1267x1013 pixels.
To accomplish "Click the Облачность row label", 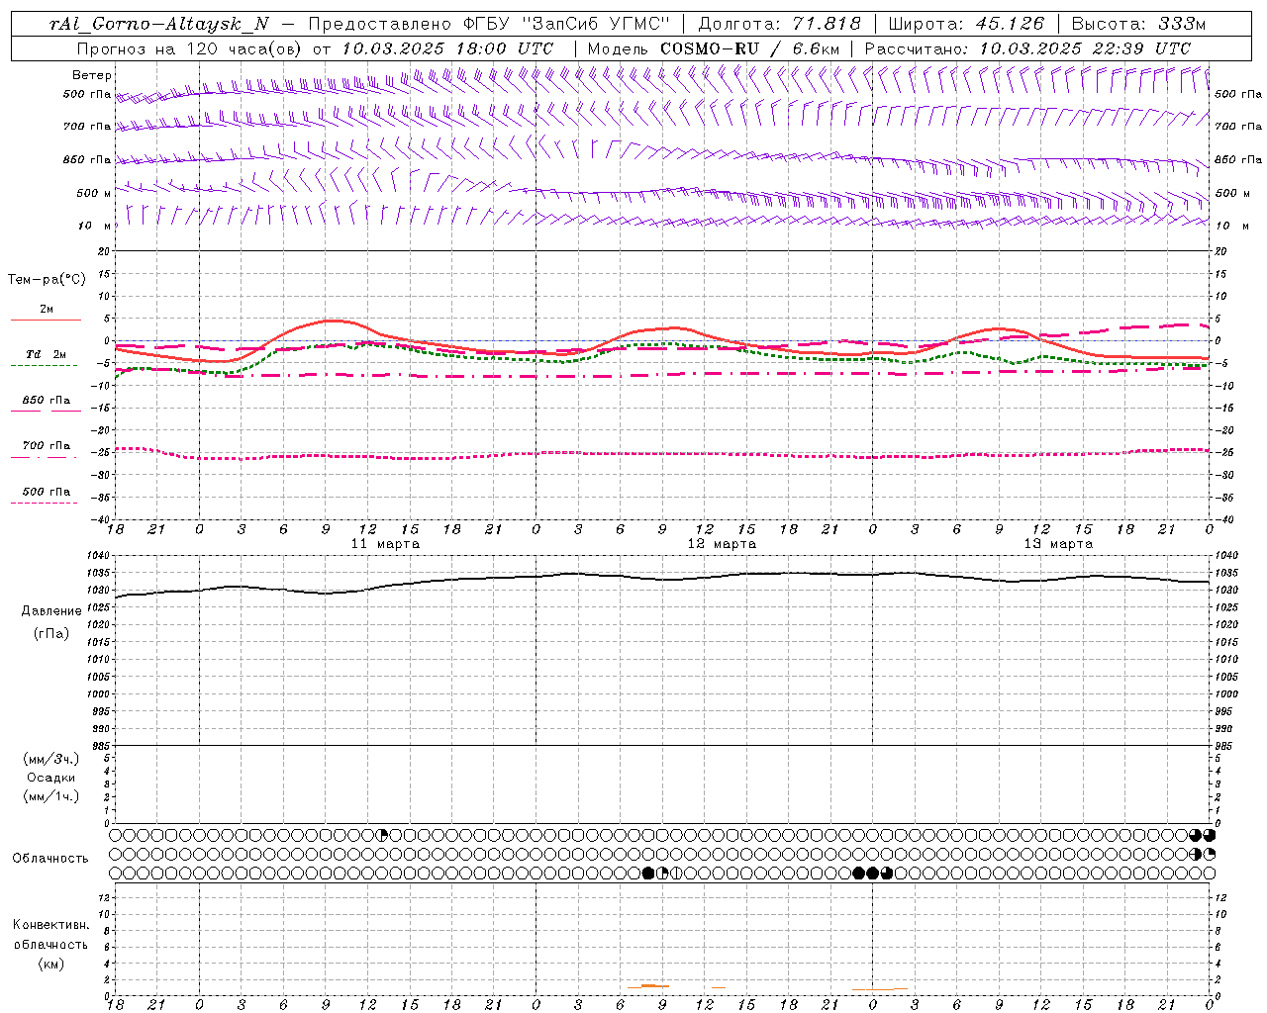I will tap(50, 859).
